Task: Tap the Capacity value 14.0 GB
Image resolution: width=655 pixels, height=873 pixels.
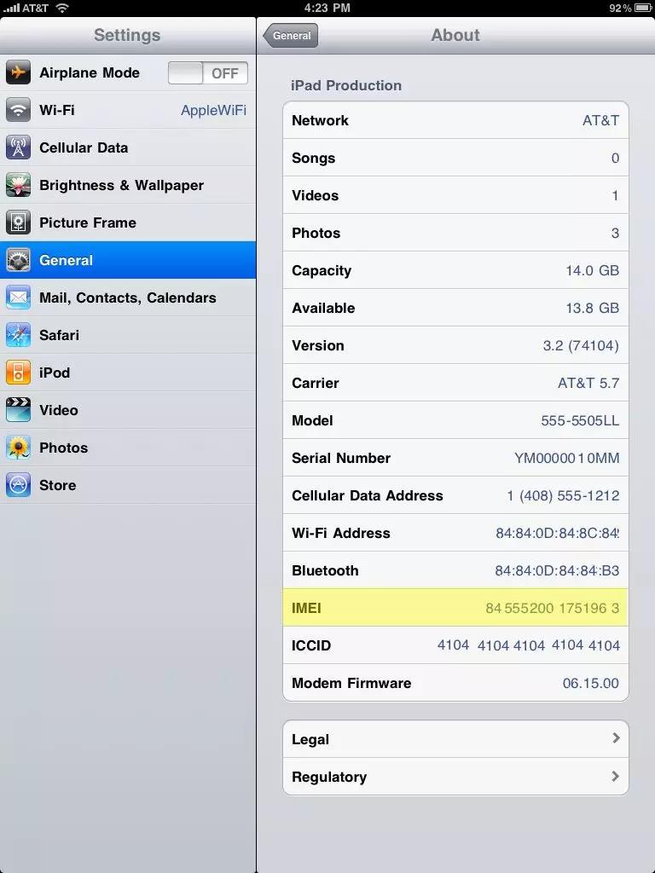Action: [x=592, y=270]
